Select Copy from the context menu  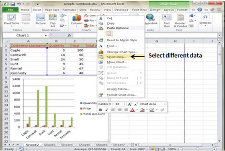[x=121, y=23]
